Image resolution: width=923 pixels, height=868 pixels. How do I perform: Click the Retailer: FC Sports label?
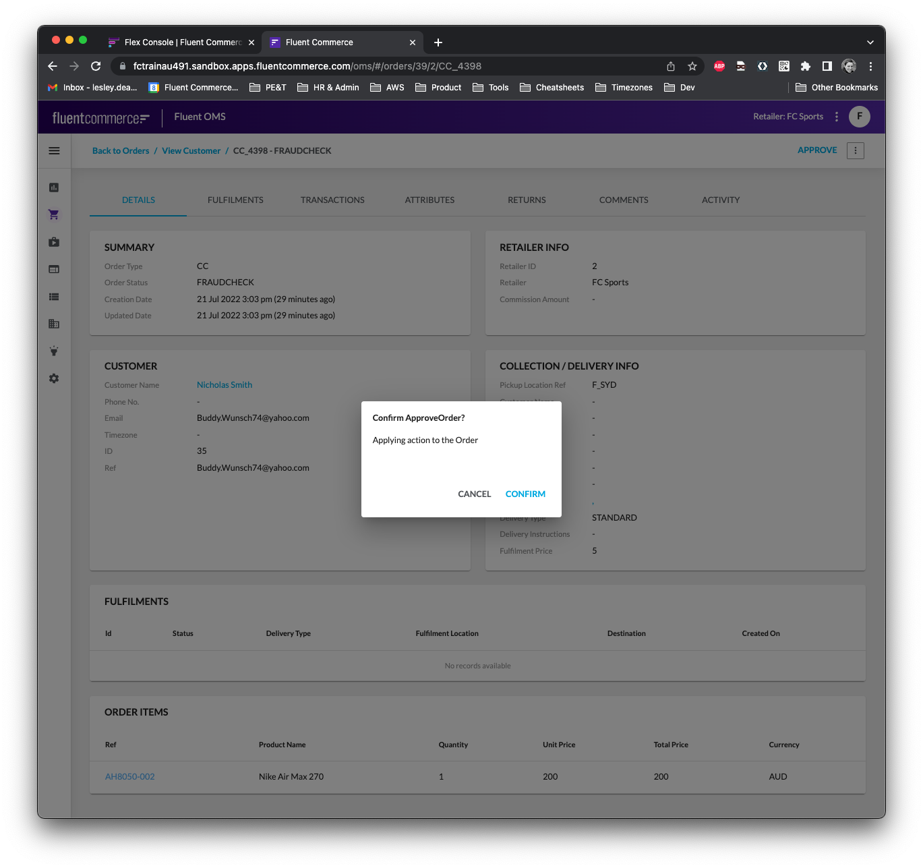(788, 117)
